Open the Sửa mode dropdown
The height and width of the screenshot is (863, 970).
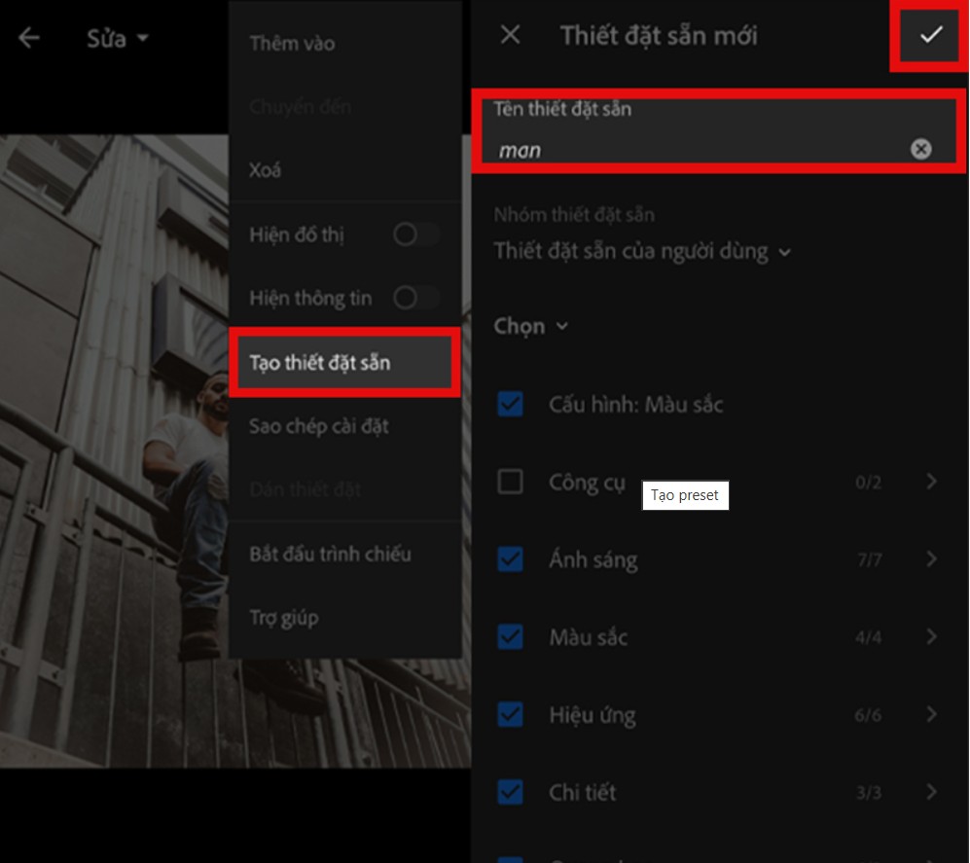click(118, 39)
